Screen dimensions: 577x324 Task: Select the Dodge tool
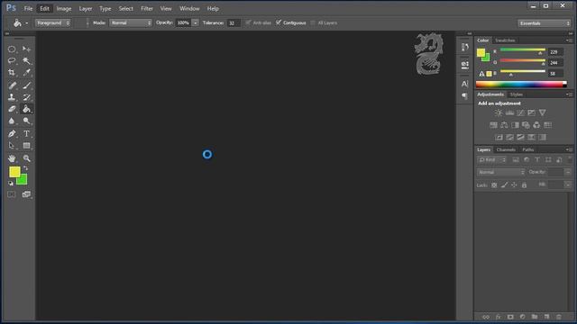pos(26,121)
